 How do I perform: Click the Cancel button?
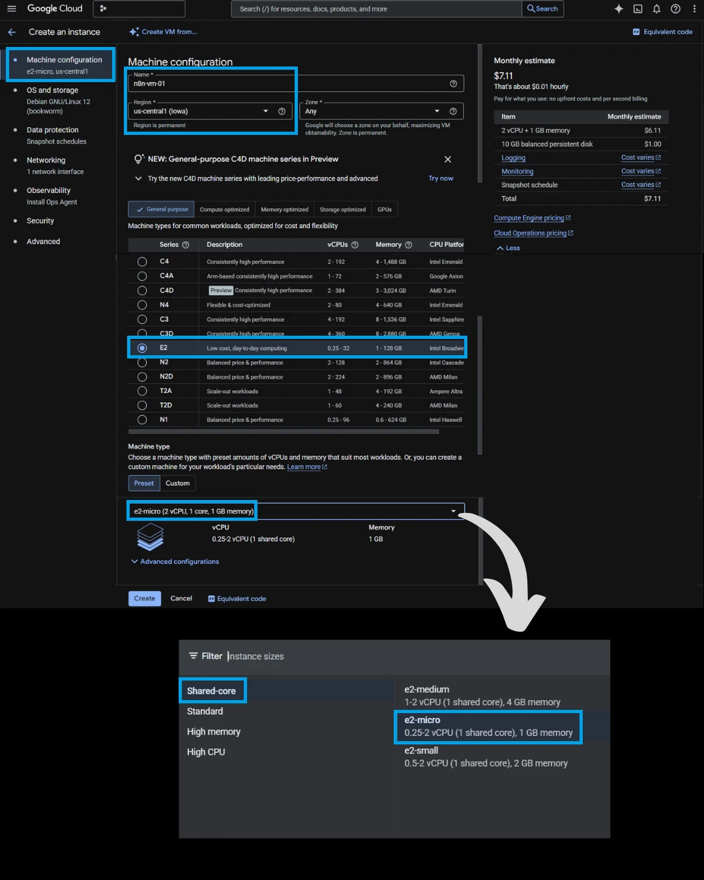point(181,598)
